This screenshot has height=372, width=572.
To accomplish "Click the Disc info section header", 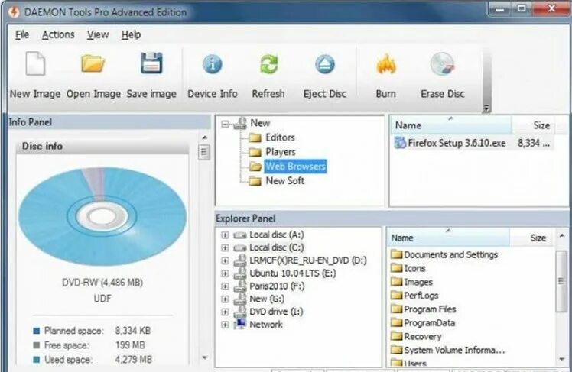I will 102,146.
